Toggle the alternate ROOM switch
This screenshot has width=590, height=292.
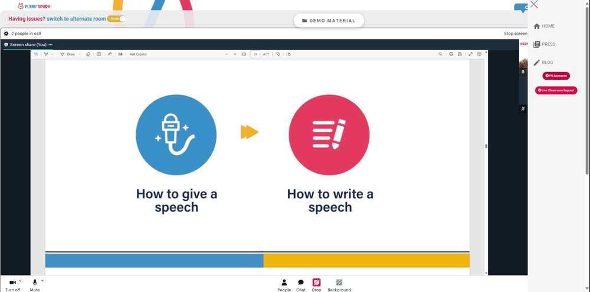[116, 19]
